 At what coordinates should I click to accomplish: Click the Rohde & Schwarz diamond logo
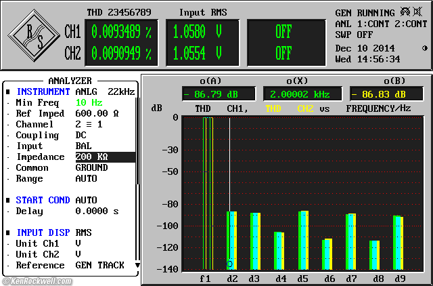(34, 37)
